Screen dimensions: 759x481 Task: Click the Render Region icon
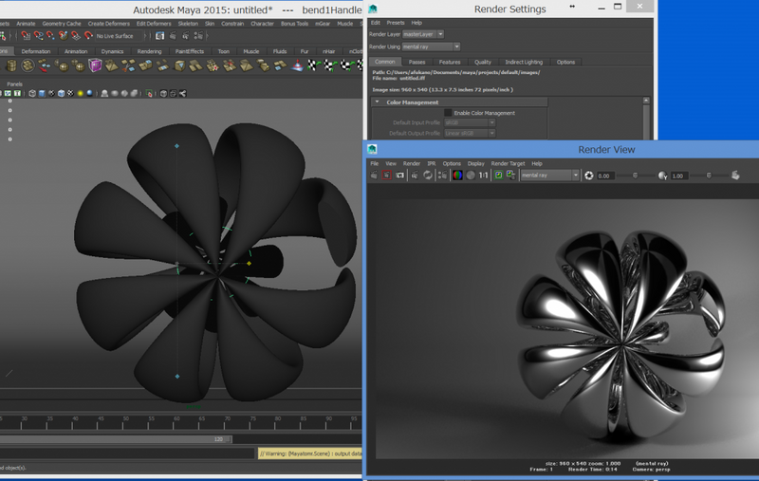pos(387,176)
